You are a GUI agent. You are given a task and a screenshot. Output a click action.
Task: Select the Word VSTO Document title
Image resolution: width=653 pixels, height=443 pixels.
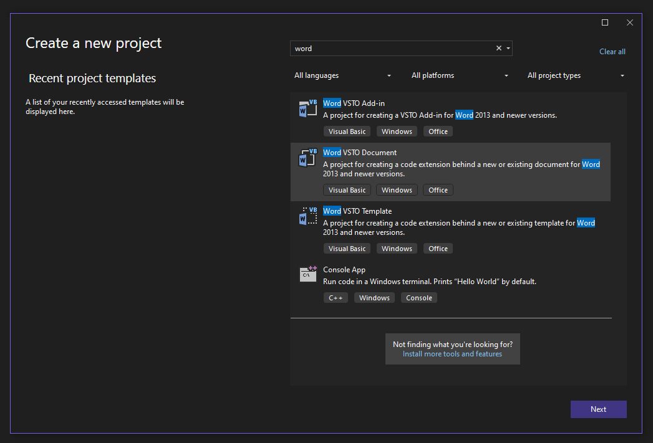[x=360, y=153]
